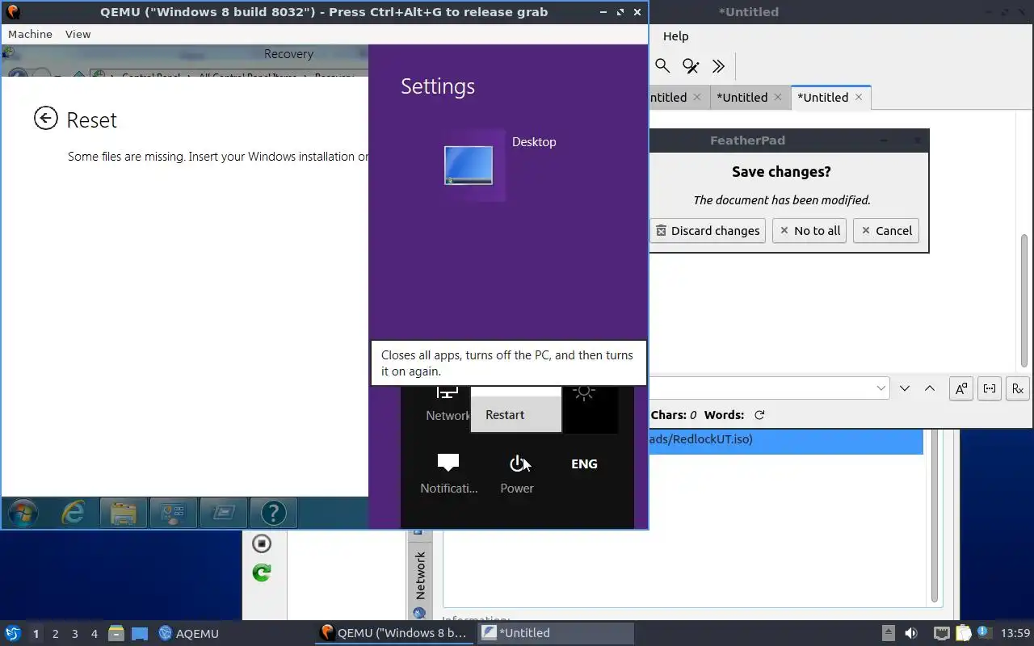The image size is (1034, 646).
Task: Open the Help menu in FeatherPad
Action: tap(675, 36)
